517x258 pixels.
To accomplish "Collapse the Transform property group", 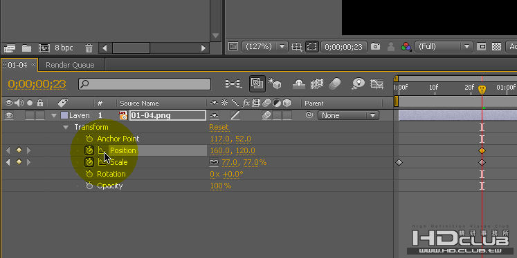I will [x=66, y=127].
